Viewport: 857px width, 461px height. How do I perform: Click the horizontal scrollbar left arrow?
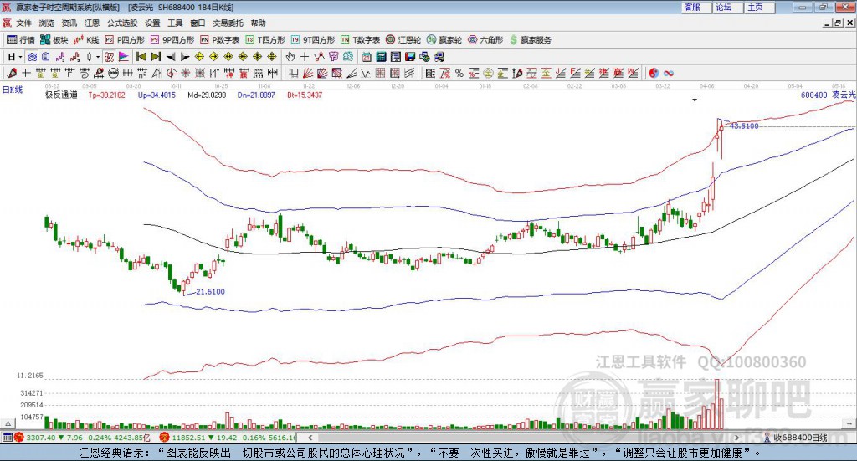tap(310, 438)
